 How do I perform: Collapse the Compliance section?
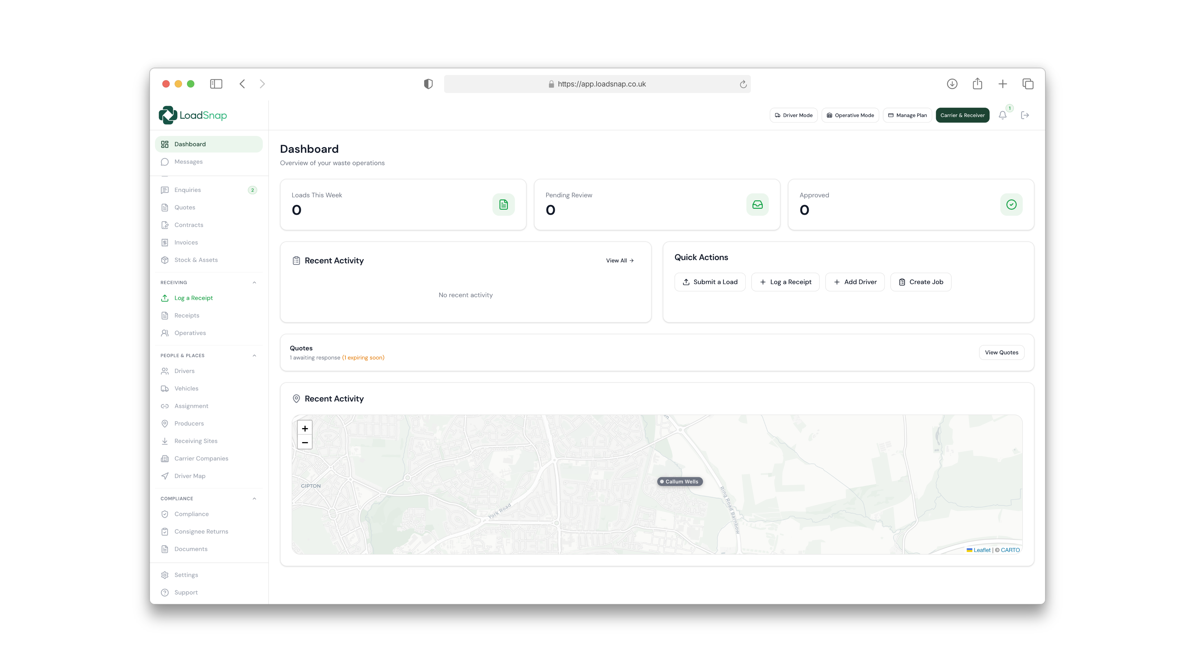254,498
